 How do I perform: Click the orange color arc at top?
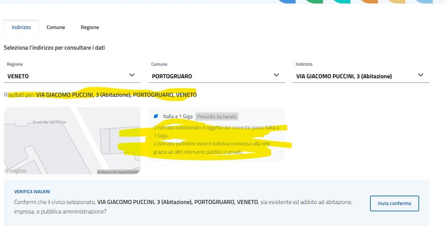pyautogui.click(x=369, y=1)
